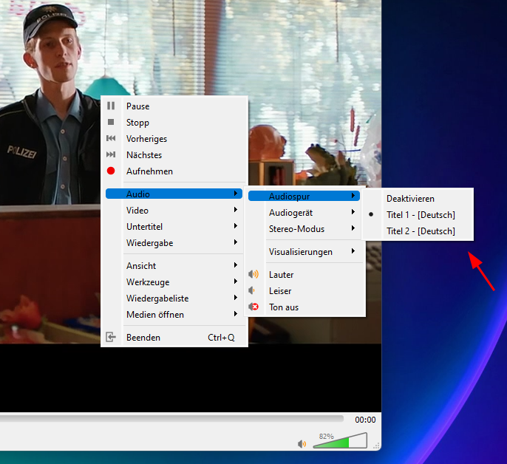Click the Nächstes skip-forward icon
The height and width of the screenshot is (464, 507).
point(111,154)
